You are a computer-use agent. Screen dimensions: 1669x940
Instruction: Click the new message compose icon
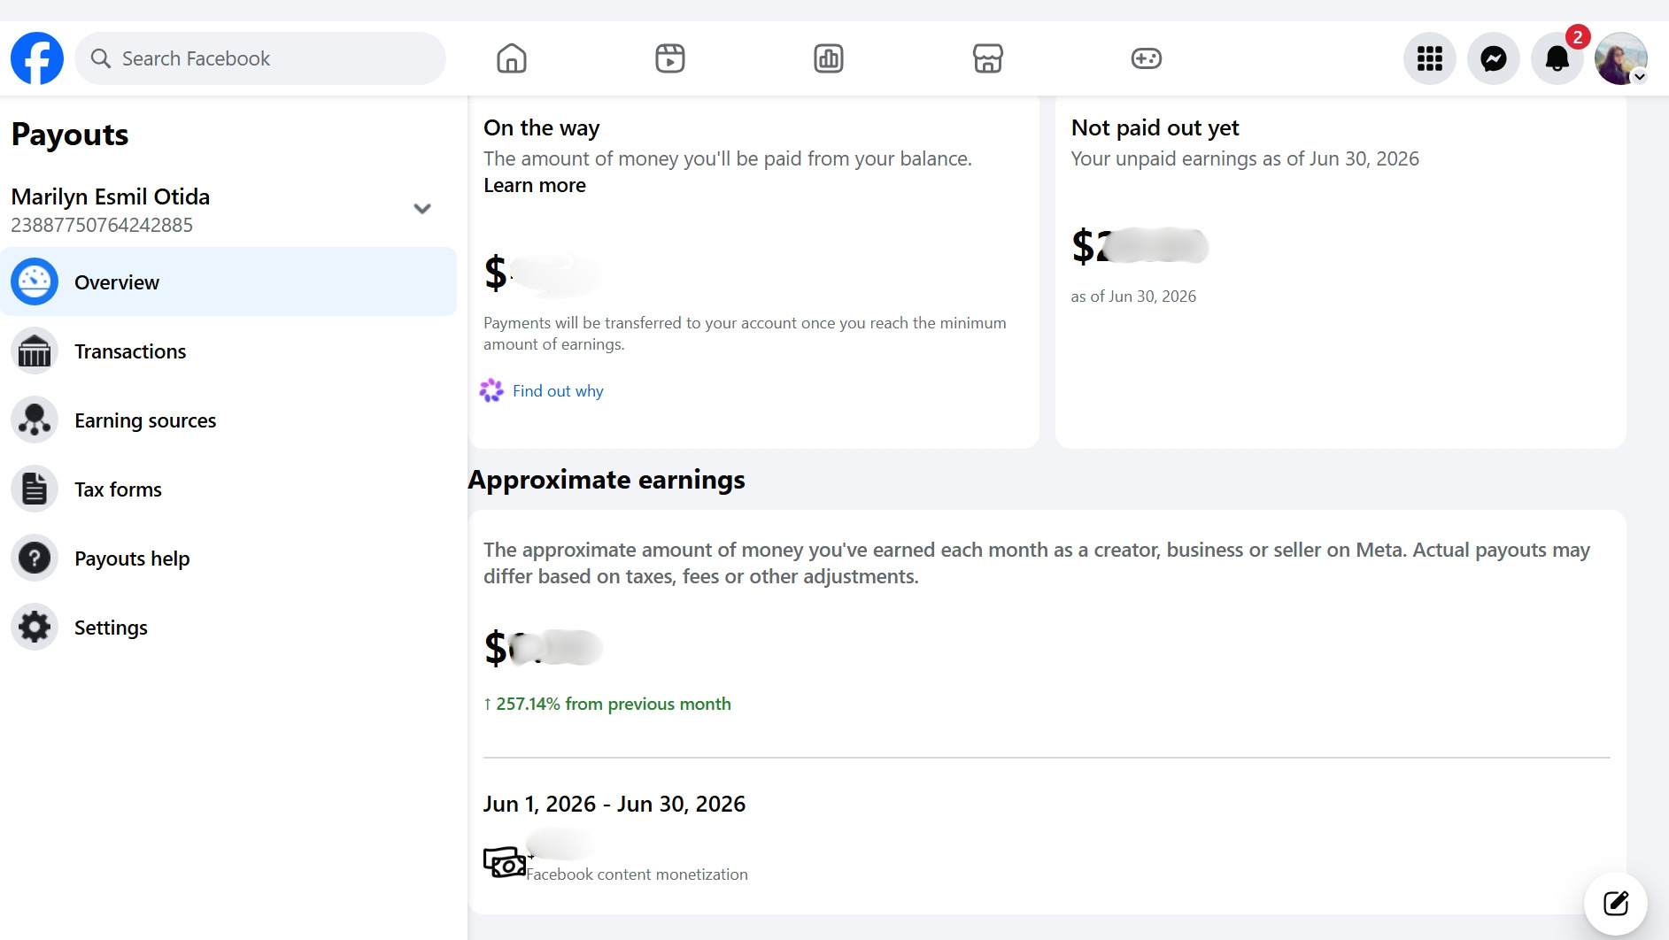pyautogui.click(x=1616, y=904)
